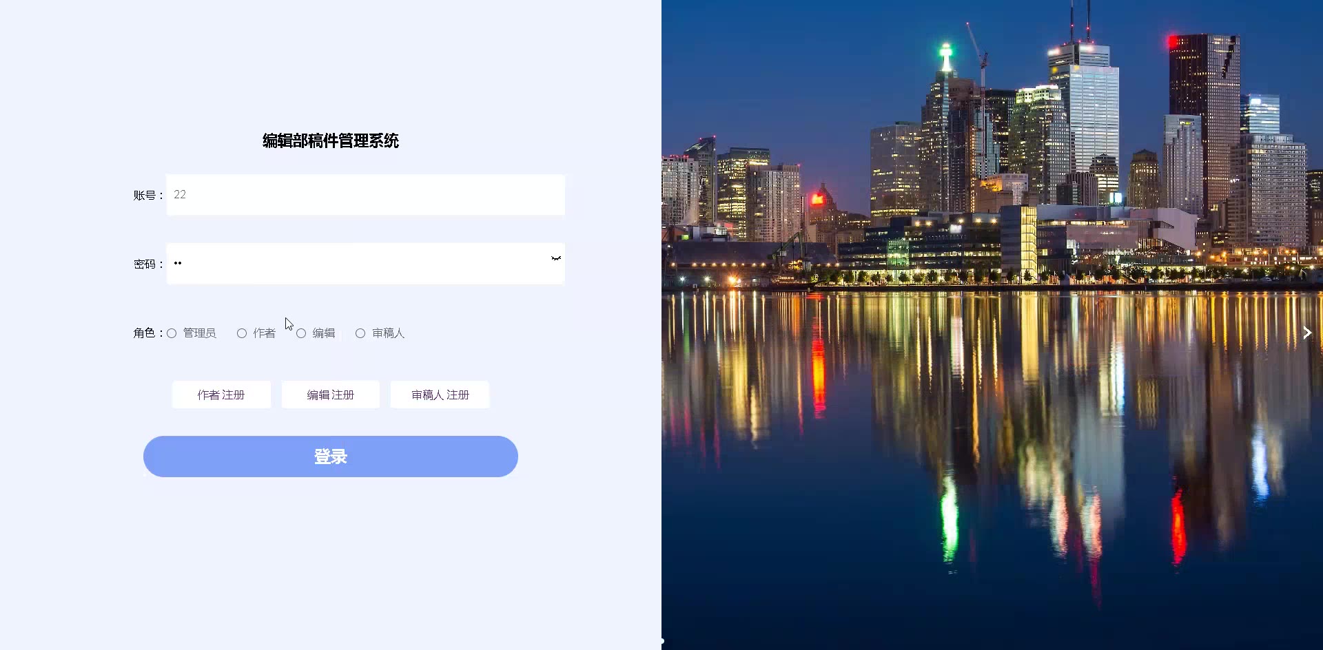Viewport: 1323px width, 650px height.
Task: Open 审稿人注册 registration
Action: pyautogui.click(x=440, y=395)
